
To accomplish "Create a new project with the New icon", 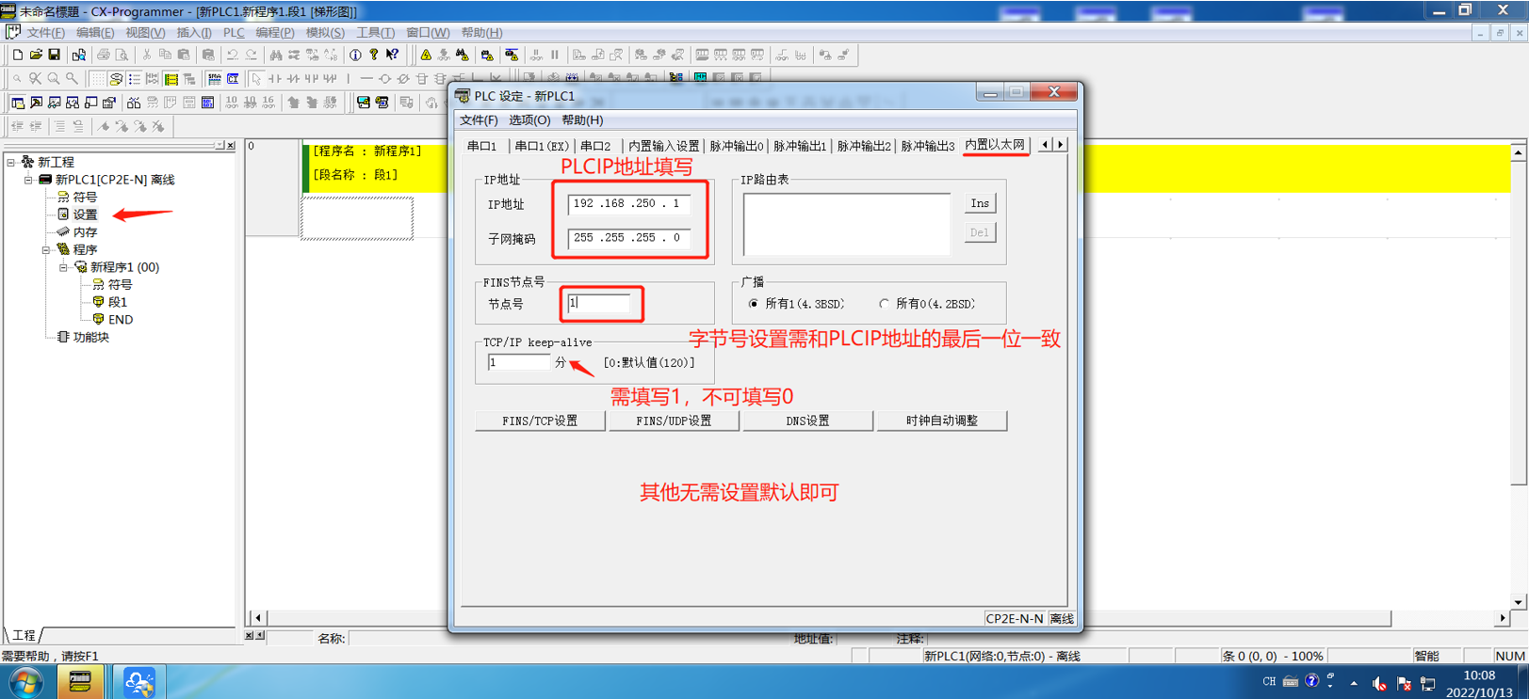I will [17, 56].
